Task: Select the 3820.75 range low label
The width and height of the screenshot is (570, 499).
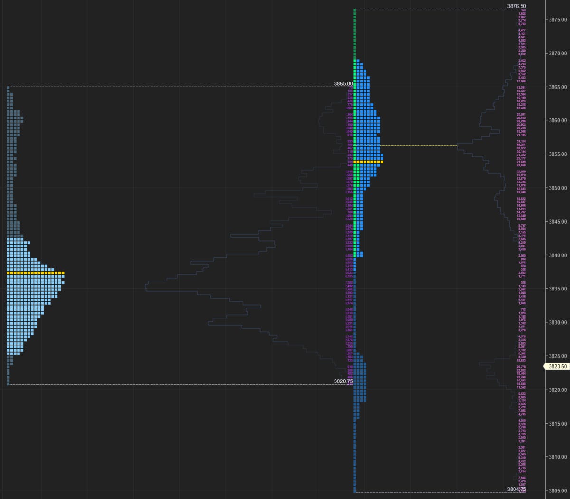Action: [x=343, y=381]
